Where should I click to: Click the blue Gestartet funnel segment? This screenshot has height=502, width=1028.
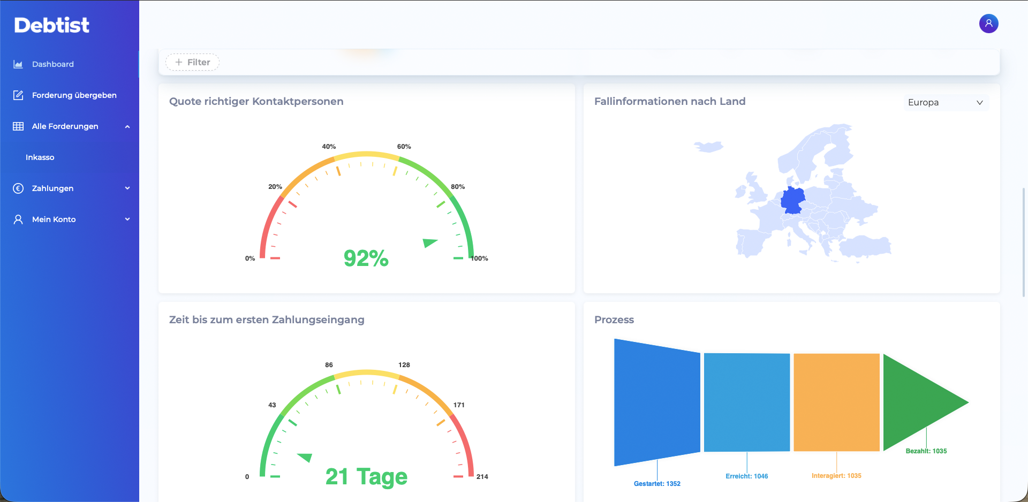(x=657, y=402)
